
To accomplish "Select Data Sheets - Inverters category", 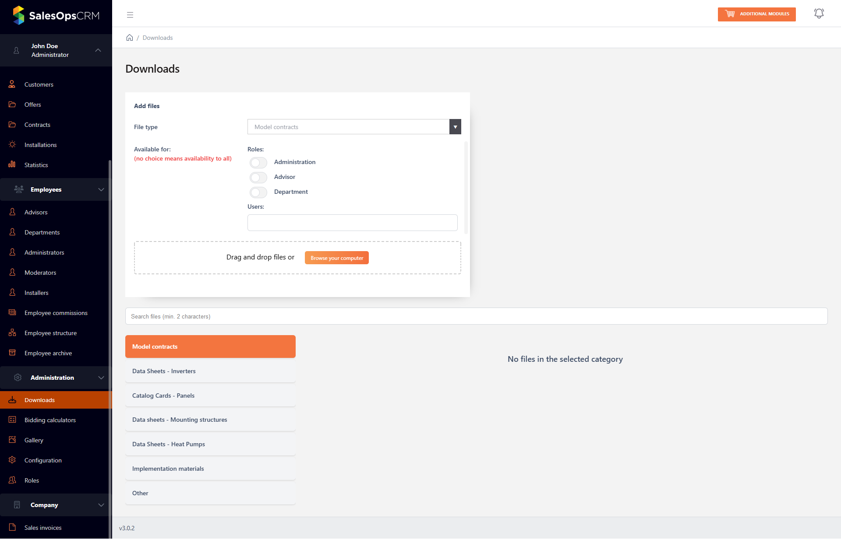I will coord(210,371).
